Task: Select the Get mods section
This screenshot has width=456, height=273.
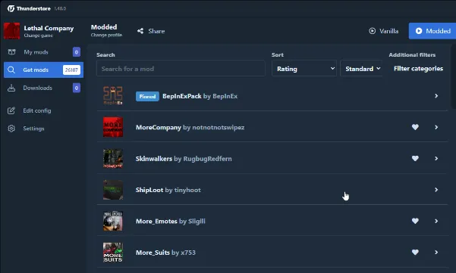Action: click(43, 70)
